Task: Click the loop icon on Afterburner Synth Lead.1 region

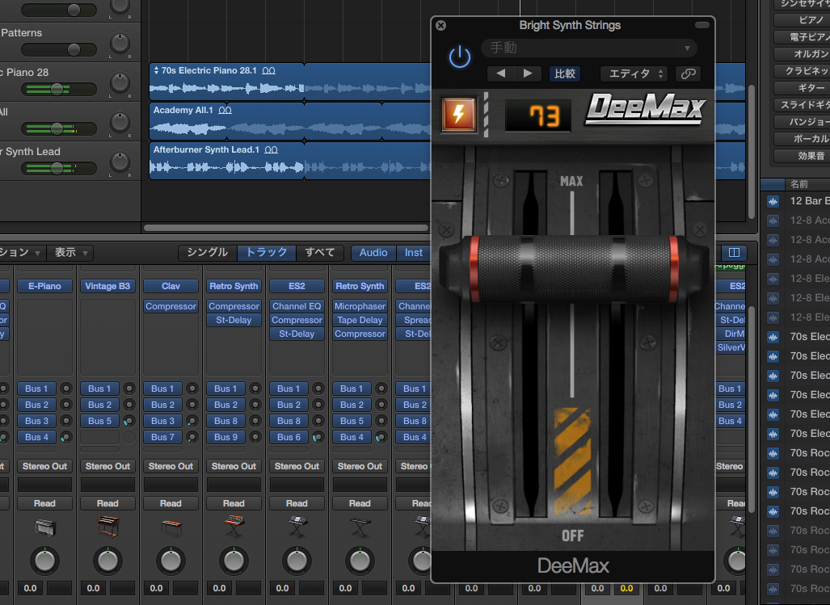Action: (271, 150)
